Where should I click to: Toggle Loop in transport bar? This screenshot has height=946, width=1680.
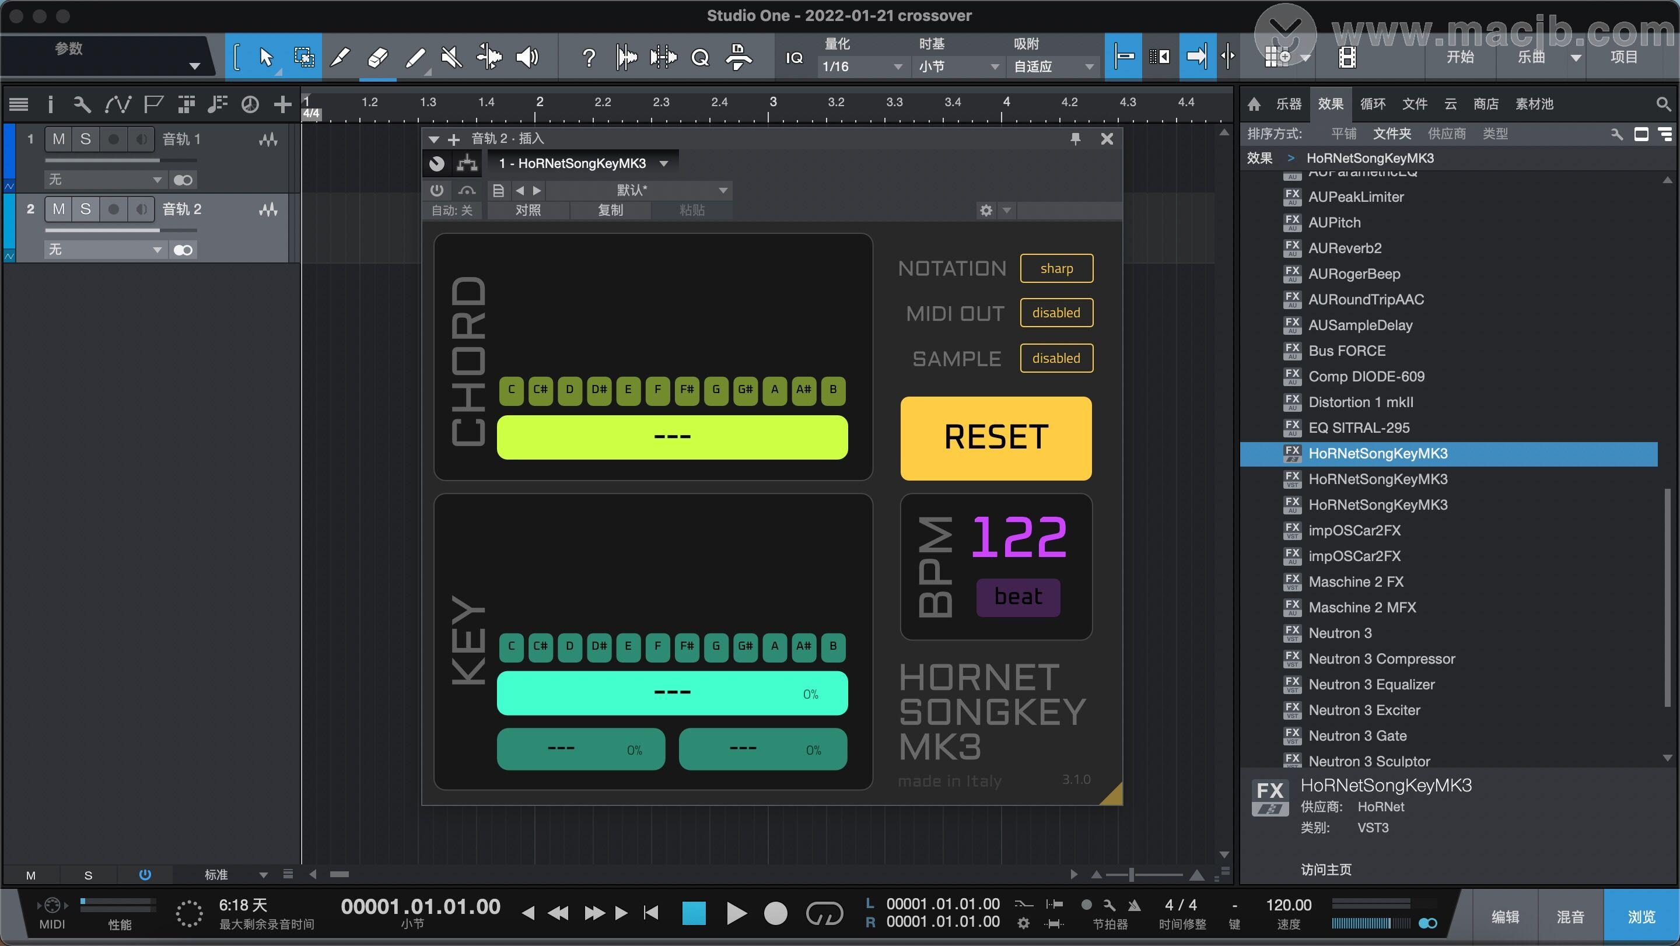click(x=824, y=913)
